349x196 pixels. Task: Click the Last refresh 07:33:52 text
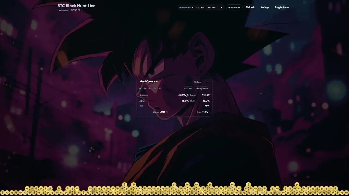coord(69,10)
